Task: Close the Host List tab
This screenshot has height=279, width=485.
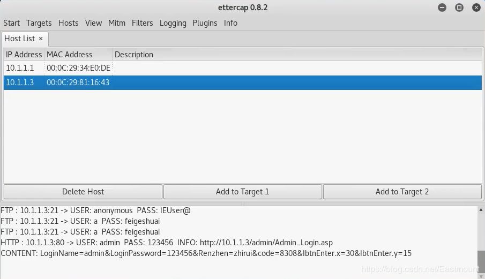Action: click(x=41, y=39)
